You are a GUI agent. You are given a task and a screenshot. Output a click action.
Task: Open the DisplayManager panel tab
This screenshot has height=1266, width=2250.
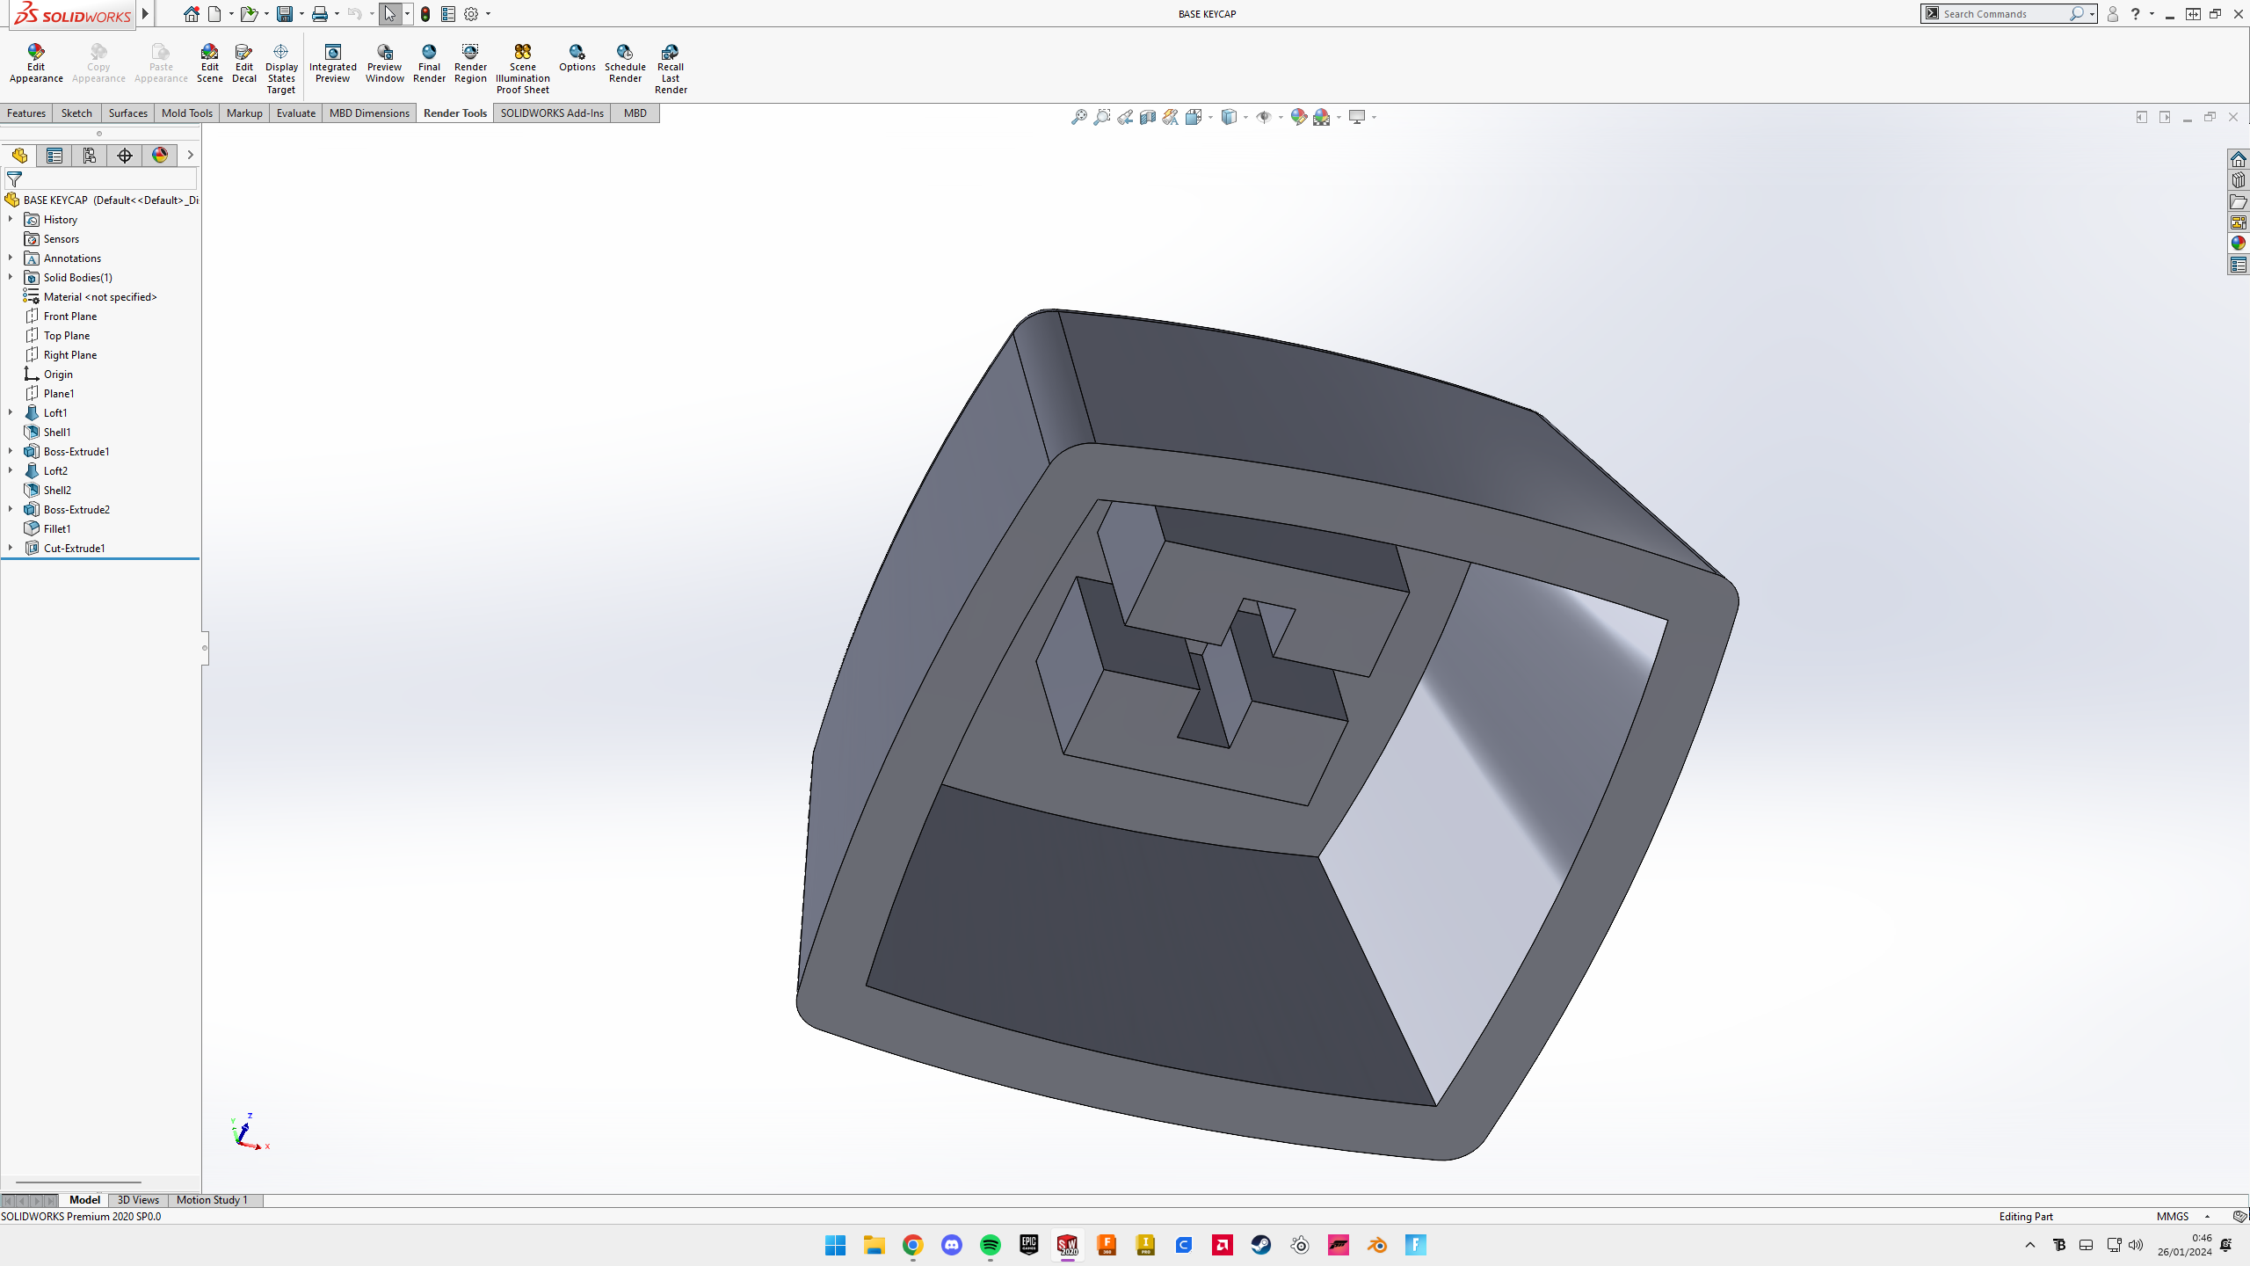pyautogui.click(x=160, y=156)
